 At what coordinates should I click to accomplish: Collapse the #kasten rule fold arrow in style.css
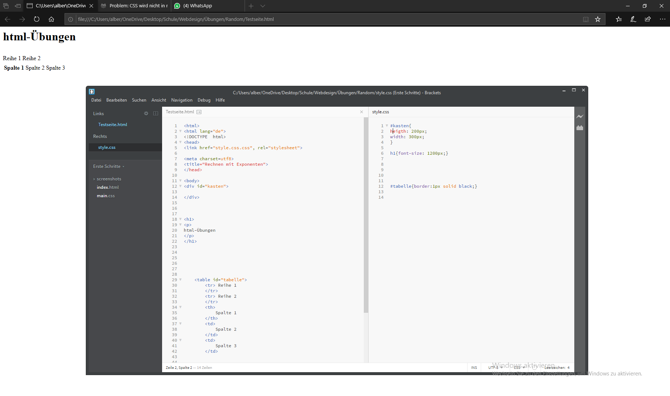387,126
